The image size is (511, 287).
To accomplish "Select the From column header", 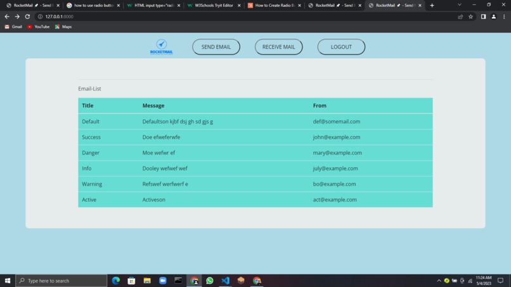I will pos(320,106).
